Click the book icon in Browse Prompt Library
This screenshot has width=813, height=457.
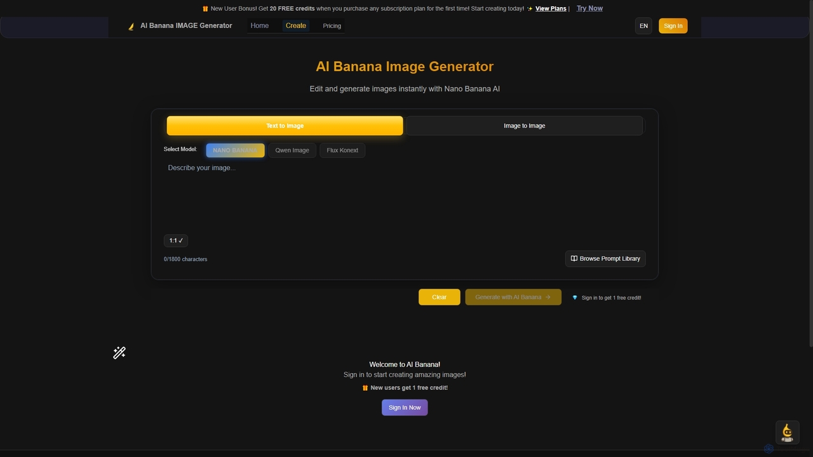coord(574,258)
